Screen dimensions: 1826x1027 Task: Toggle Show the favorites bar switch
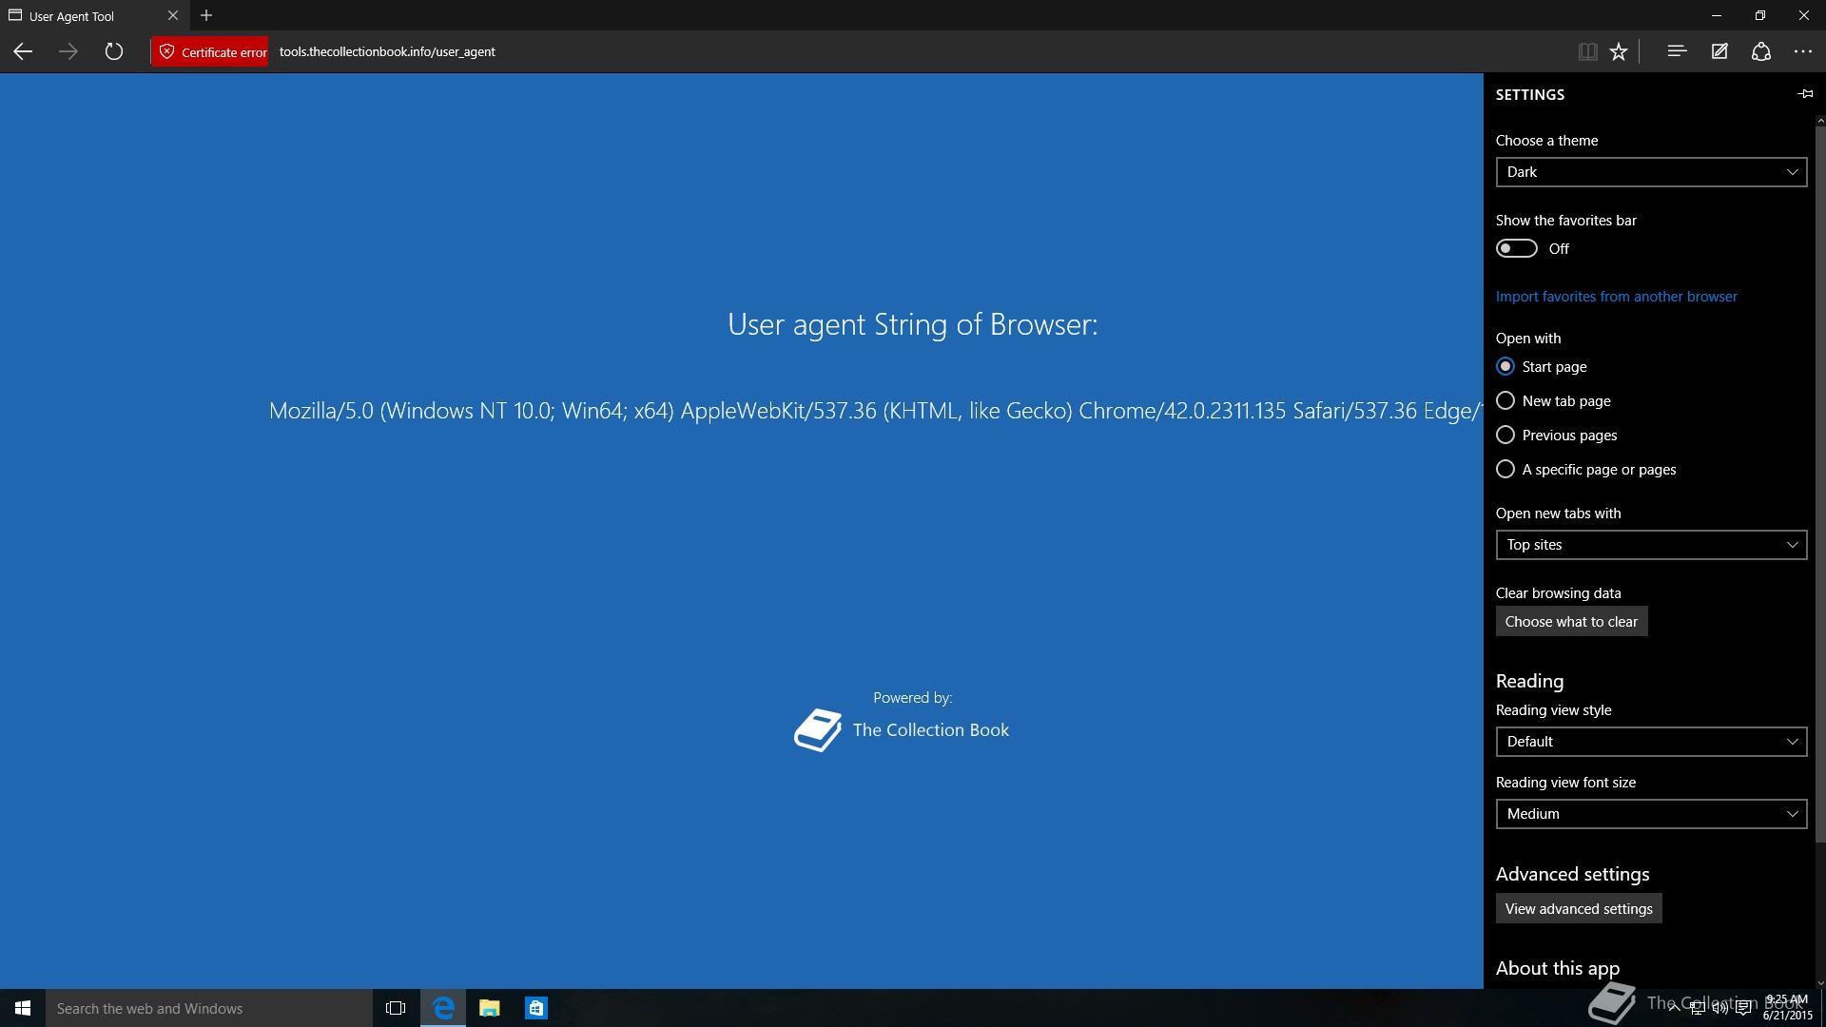[x=1517, y=248]
